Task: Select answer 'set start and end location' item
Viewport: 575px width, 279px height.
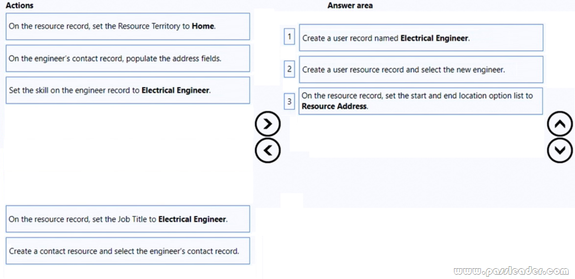Action: (421, 101)
